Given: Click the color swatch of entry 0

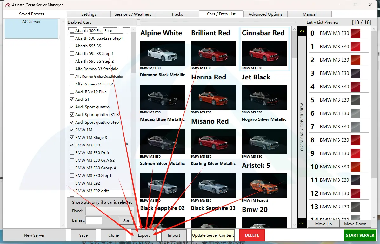Looking at the screenshot, I should click(x=356, y=33).
